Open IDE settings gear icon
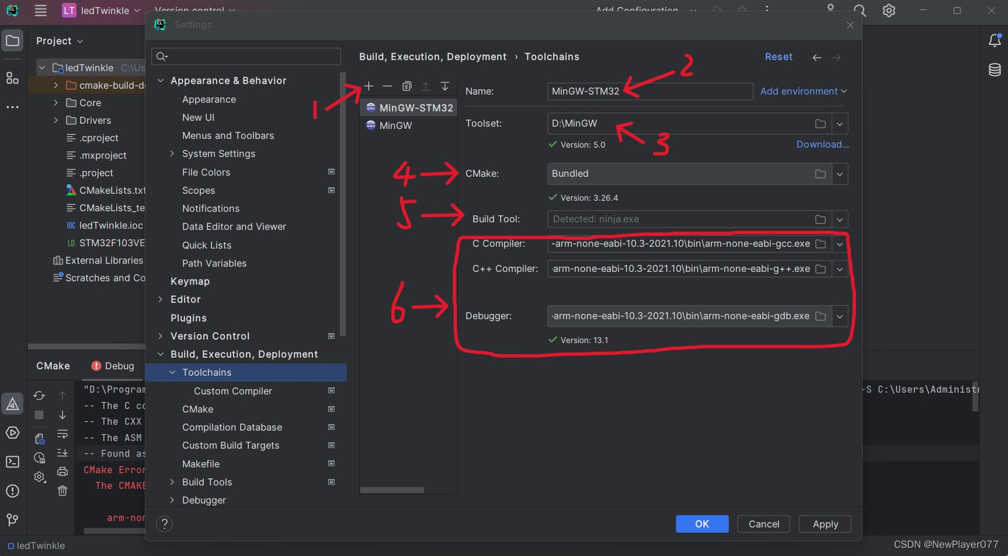Image resolution: width=1008 pixels, height=556 pixels. click(x=889, y=11)
